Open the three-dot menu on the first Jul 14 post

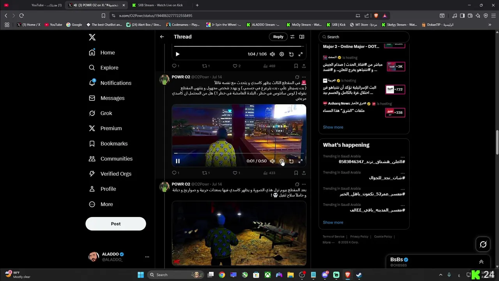pyautogui.click(x=304, y=77)
